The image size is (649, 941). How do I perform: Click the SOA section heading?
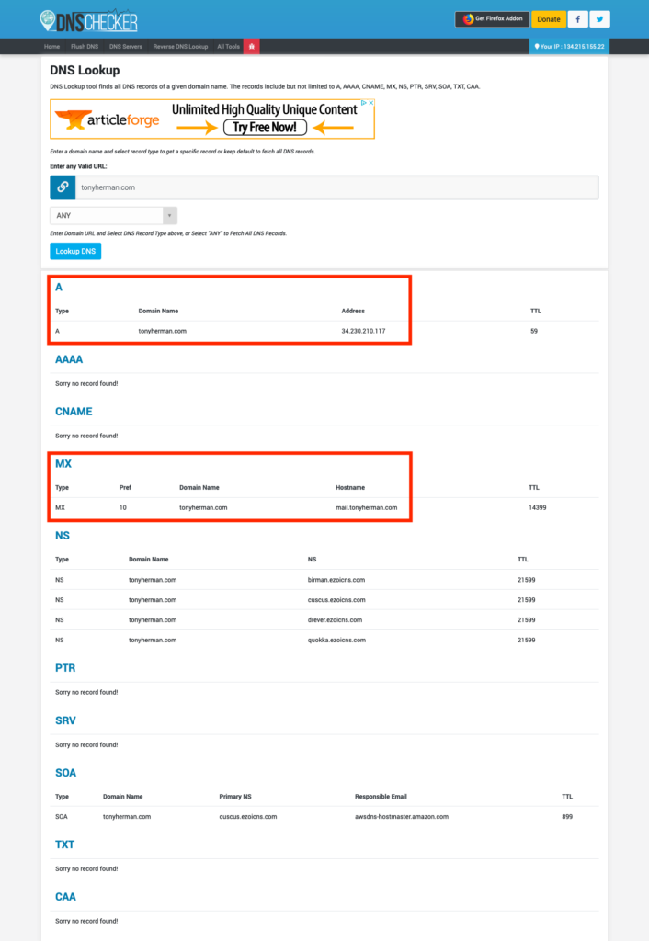coord(66,772)
